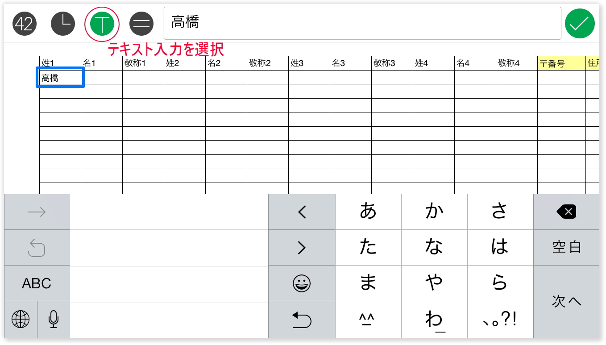The image size is (606, 345).
Task: Click the 敬称4 column header
Action: coord(517,63)
